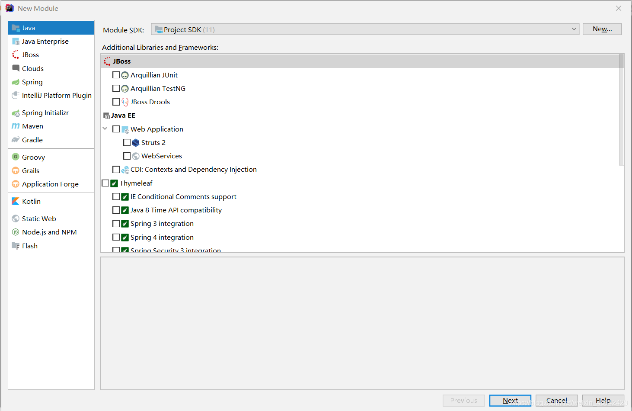The width and height of the screenshot is (632, 411).
Task: Select Application Forge module type
Action: (x=51, y=184)
